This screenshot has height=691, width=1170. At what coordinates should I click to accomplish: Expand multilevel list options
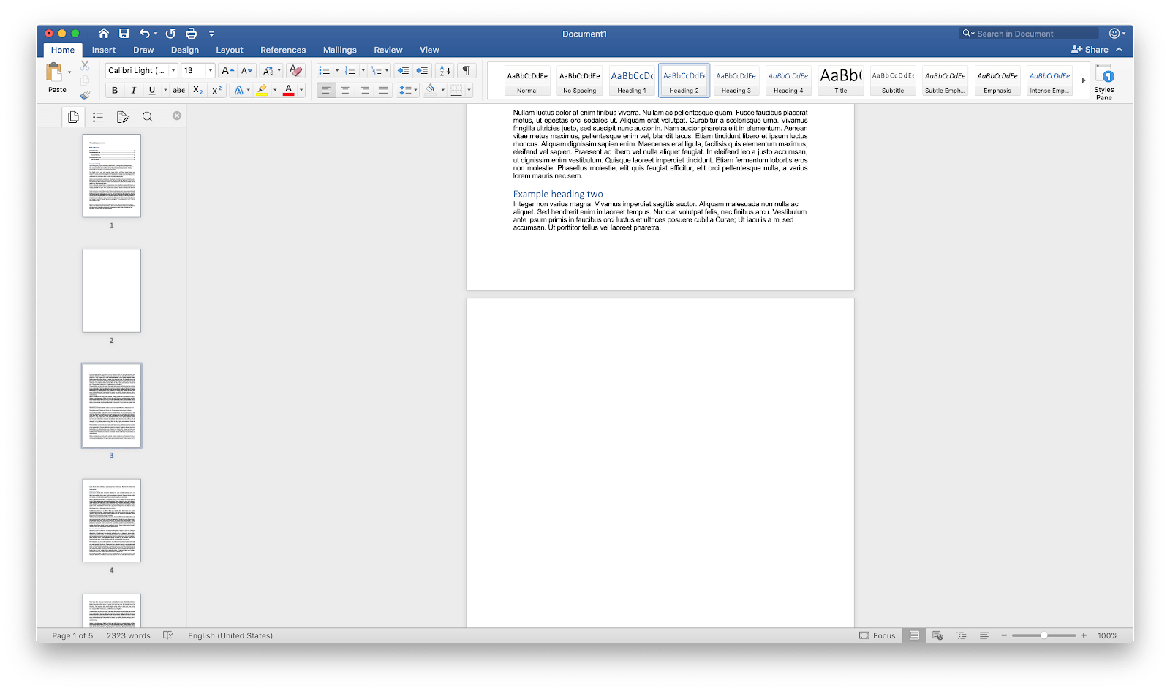(x=387, y=71)
